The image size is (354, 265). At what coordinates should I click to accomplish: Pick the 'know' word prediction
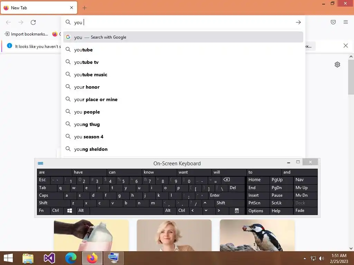159,172
